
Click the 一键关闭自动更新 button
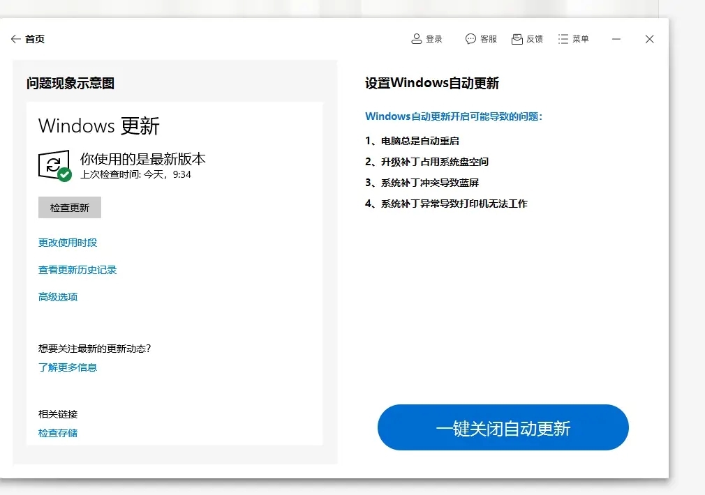coord(503,427)
